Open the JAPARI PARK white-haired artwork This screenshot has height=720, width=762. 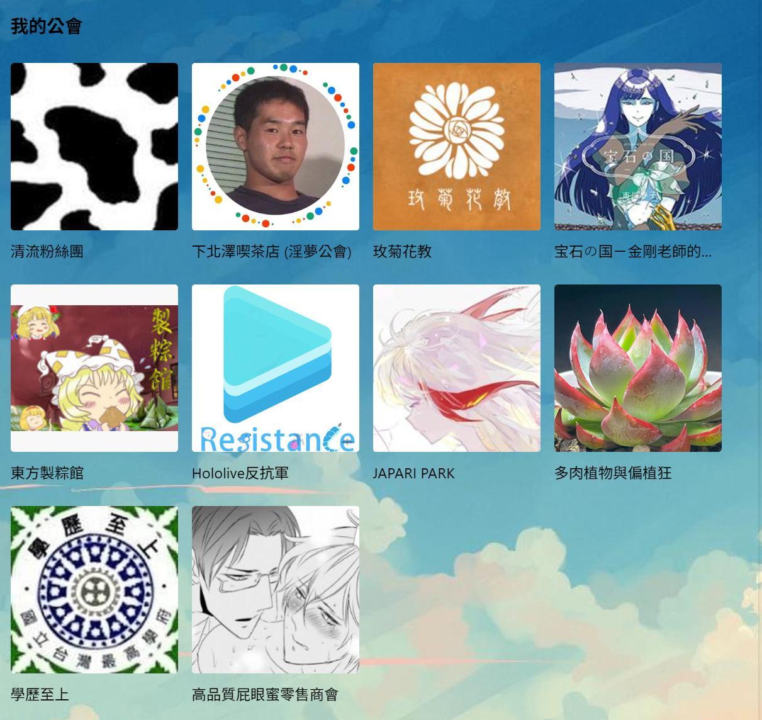click(457, 368)
